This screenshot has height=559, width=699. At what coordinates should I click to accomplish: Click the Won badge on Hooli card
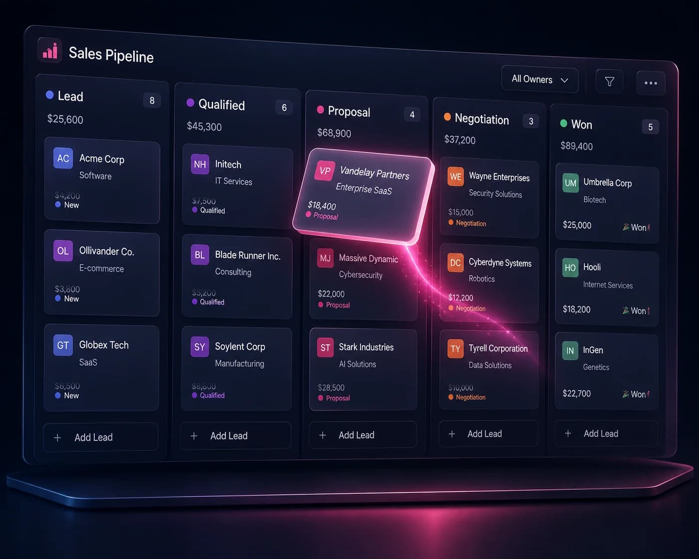(x=636, y=310)
